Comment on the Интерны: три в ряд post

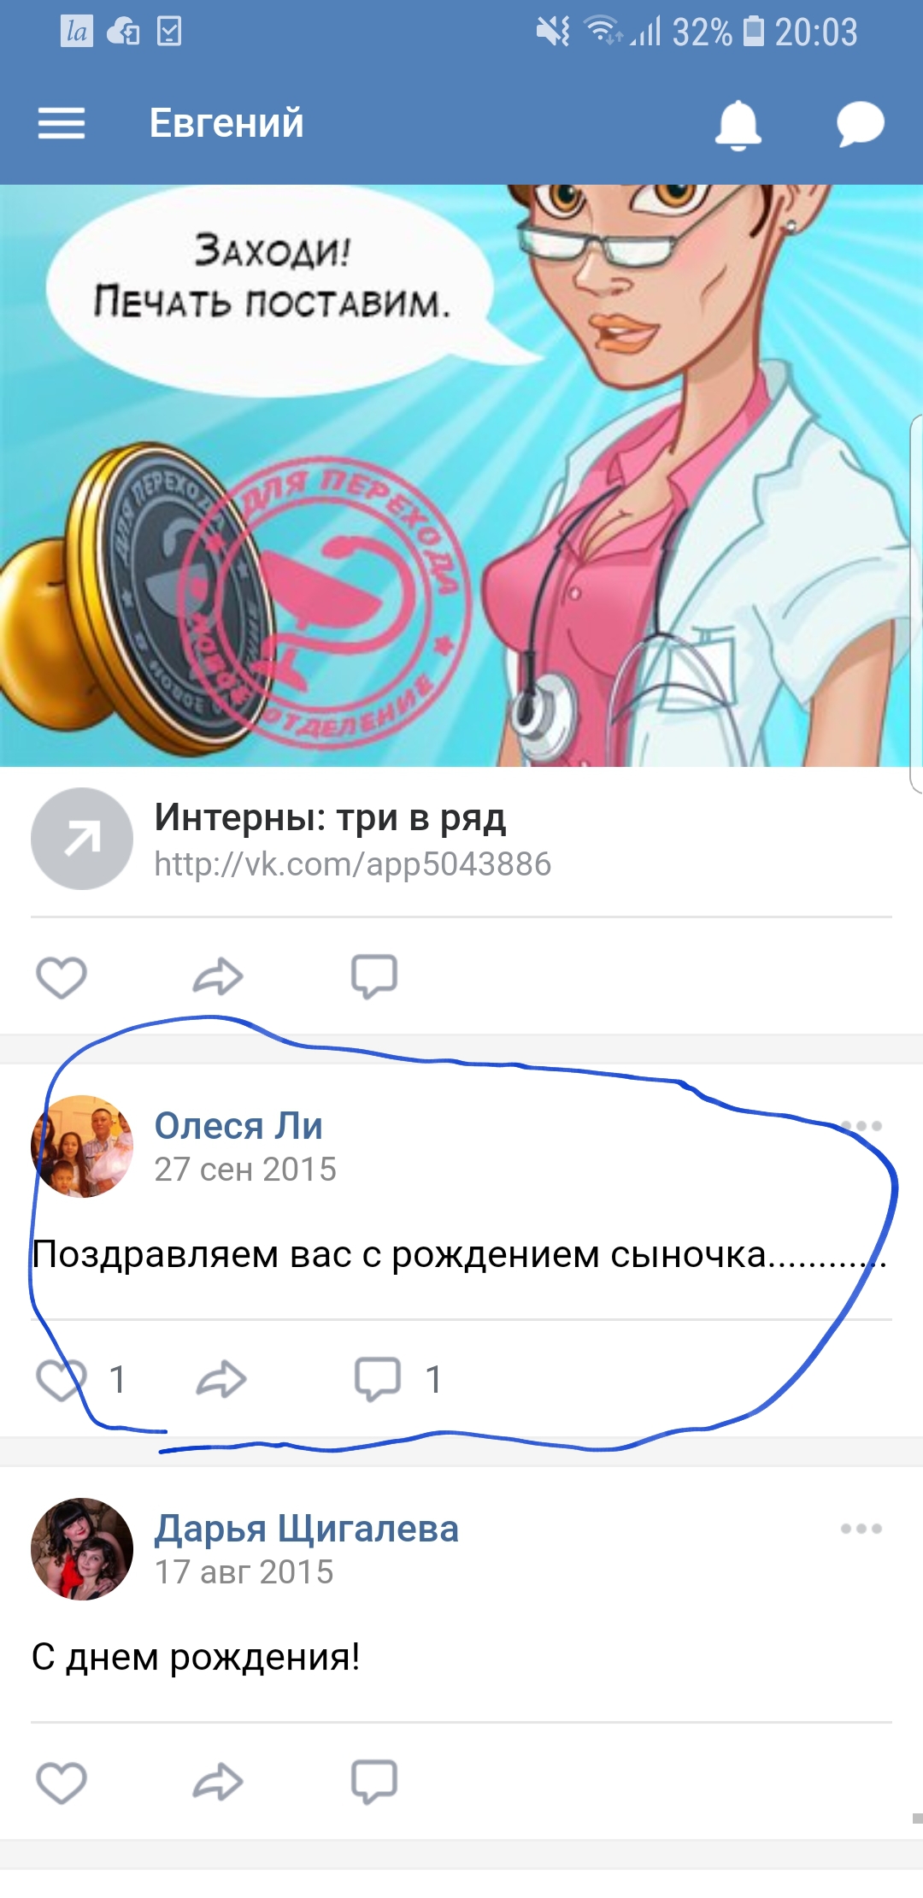tap(374, 976)
